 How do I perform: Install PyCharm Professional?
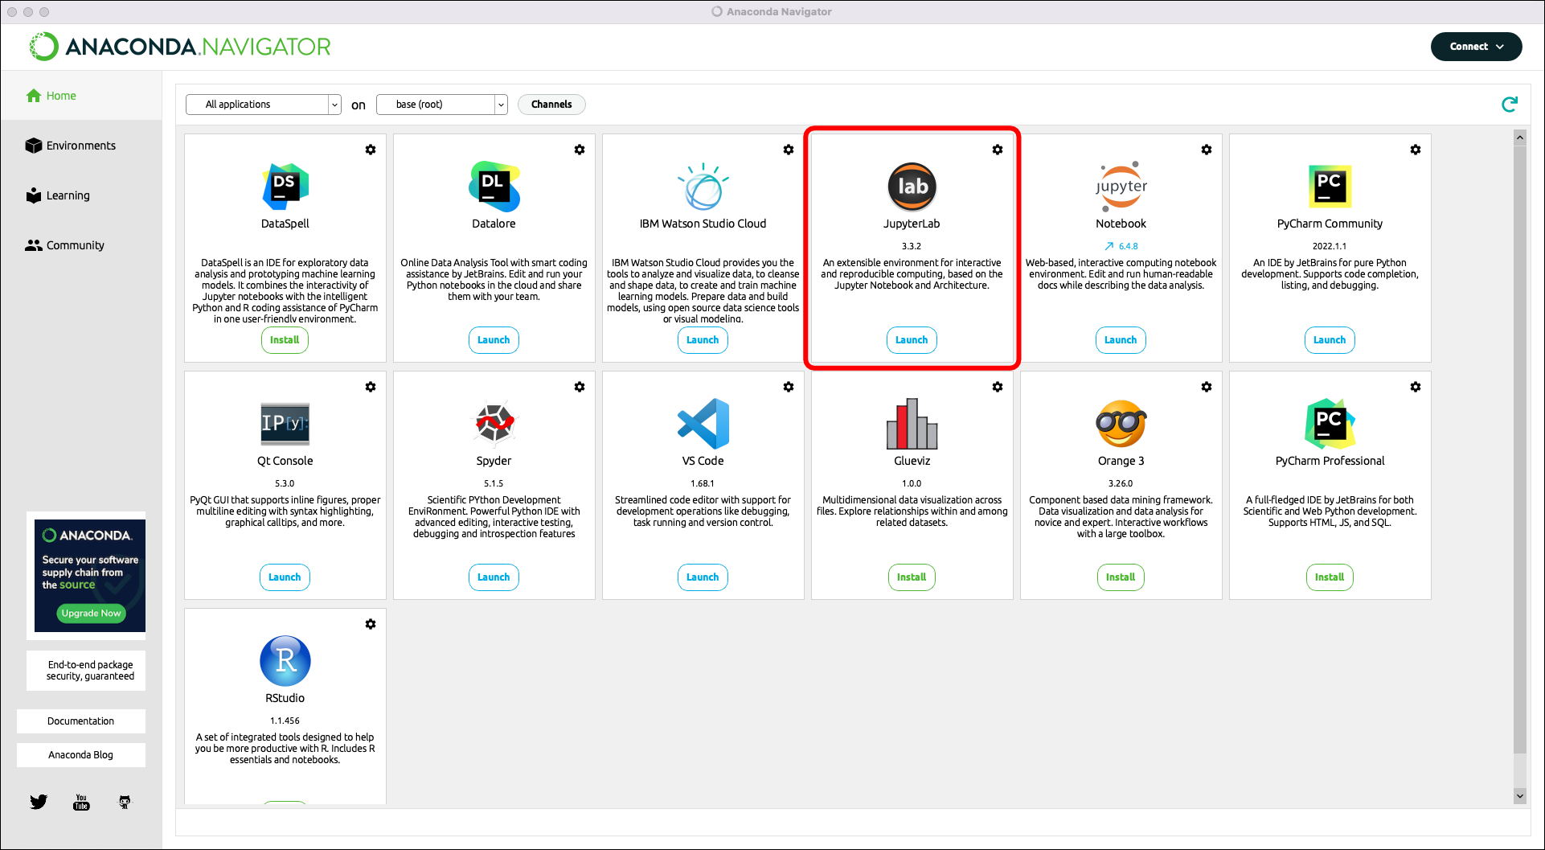[1330, 577]
